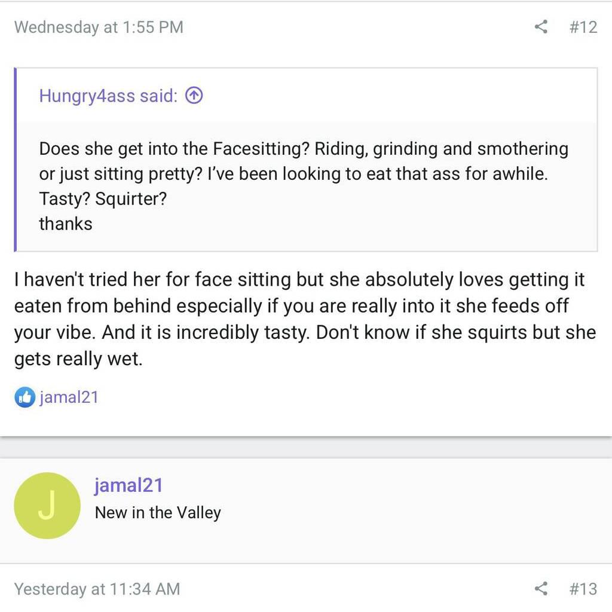Screen dimensions: 612x612
Task: Click the New in the Valley user title
Action: (x=158, y=513)
